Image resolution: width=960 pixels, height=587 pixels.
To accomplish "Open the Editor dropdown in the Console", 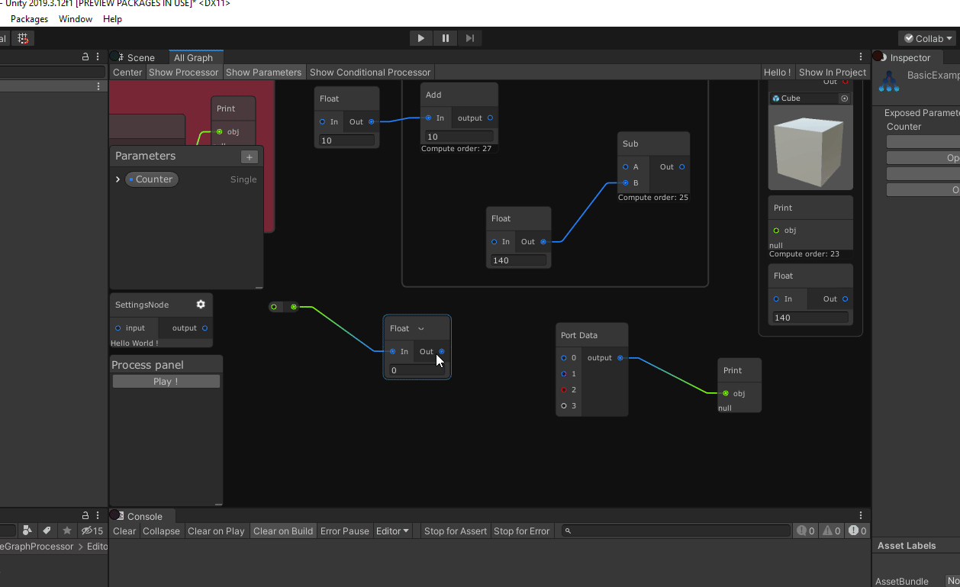I will (391, 531).
